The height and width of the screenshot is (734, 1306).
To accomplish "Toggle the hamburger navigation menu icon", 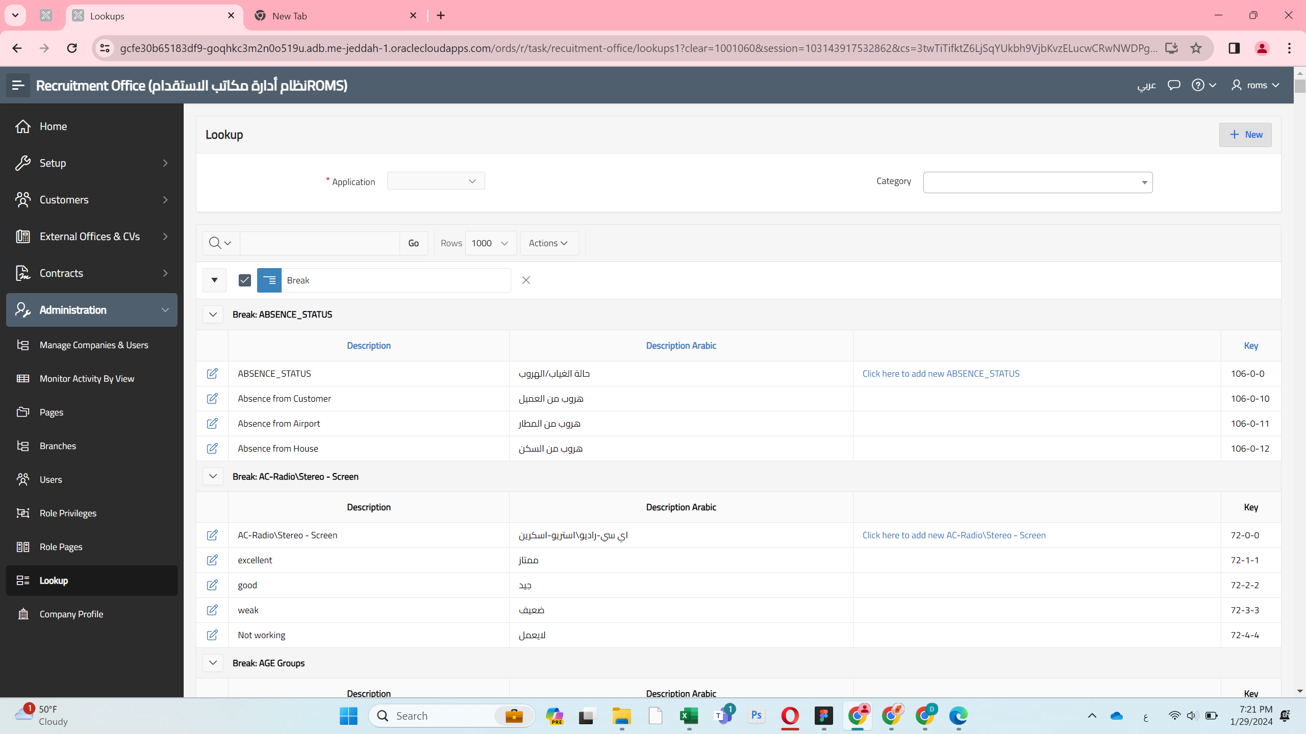I will (x=18, y=85).
